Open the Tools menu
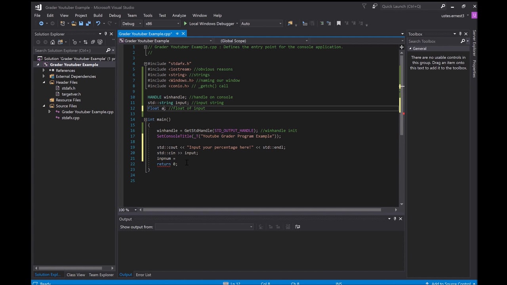This screenshot has height=285, width=507. coord(148,15)
